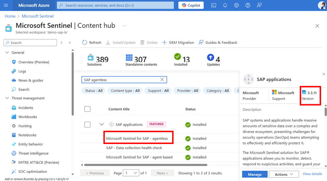
Task: Click the Copilot button
Action: tap(191, 5)
